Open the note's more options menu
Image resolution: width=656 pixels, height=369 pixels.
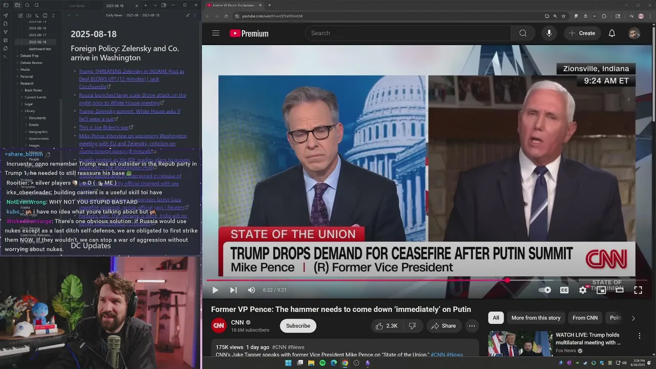coord(195,15)
